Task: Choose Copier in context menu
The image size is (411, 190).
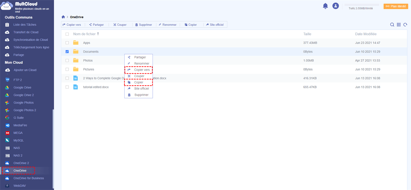Action: tap(138, 82)
